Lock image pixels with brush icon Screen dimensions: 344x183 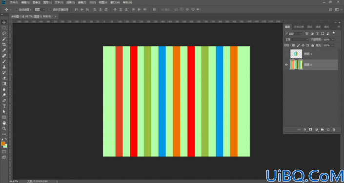tap(298, 46)
